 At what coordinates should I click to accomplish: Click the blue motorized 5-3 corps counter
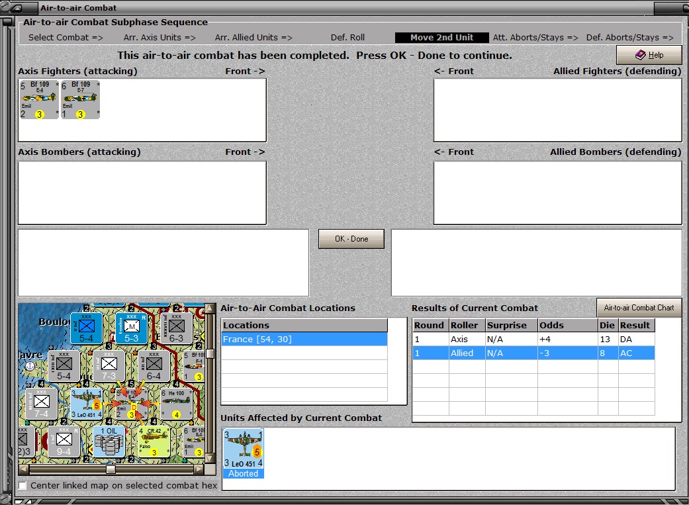132,328
